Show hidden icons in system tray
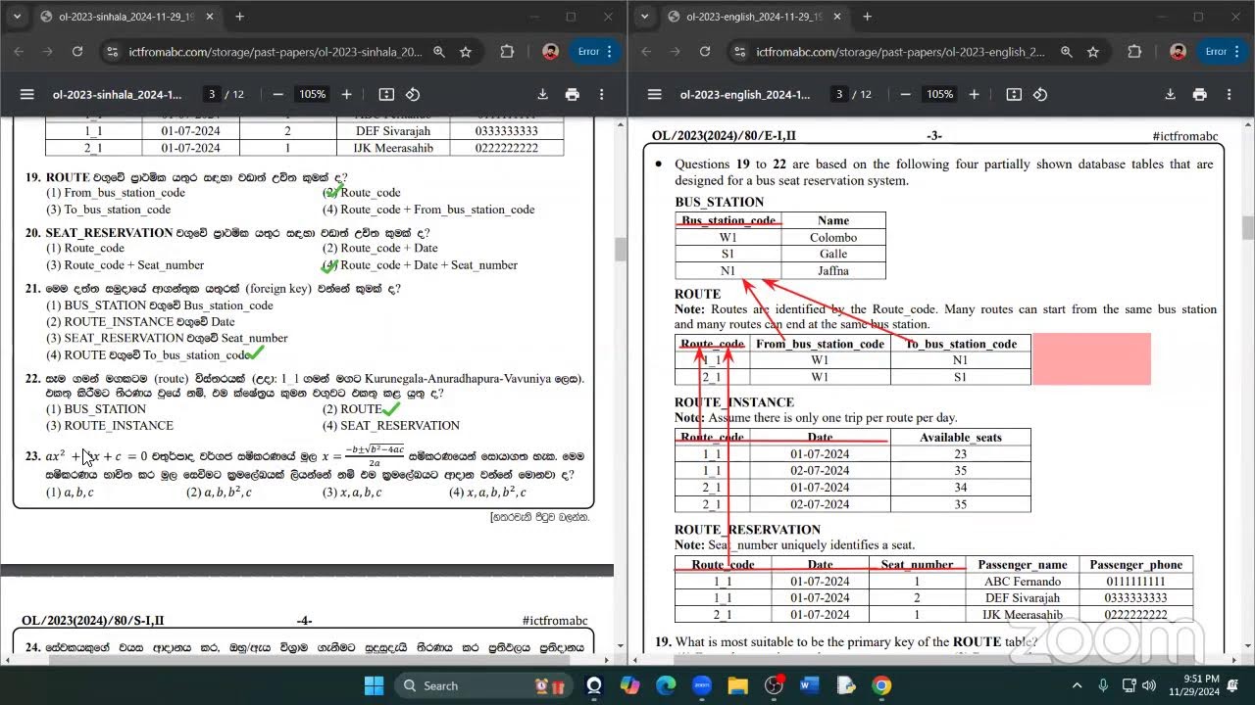Viewport: 1255px width, 705px height. pos(1077,685)
